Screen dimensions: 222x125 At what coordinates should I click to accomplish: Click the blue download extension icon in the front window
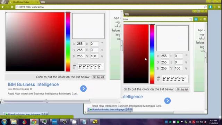coord(211,7)
